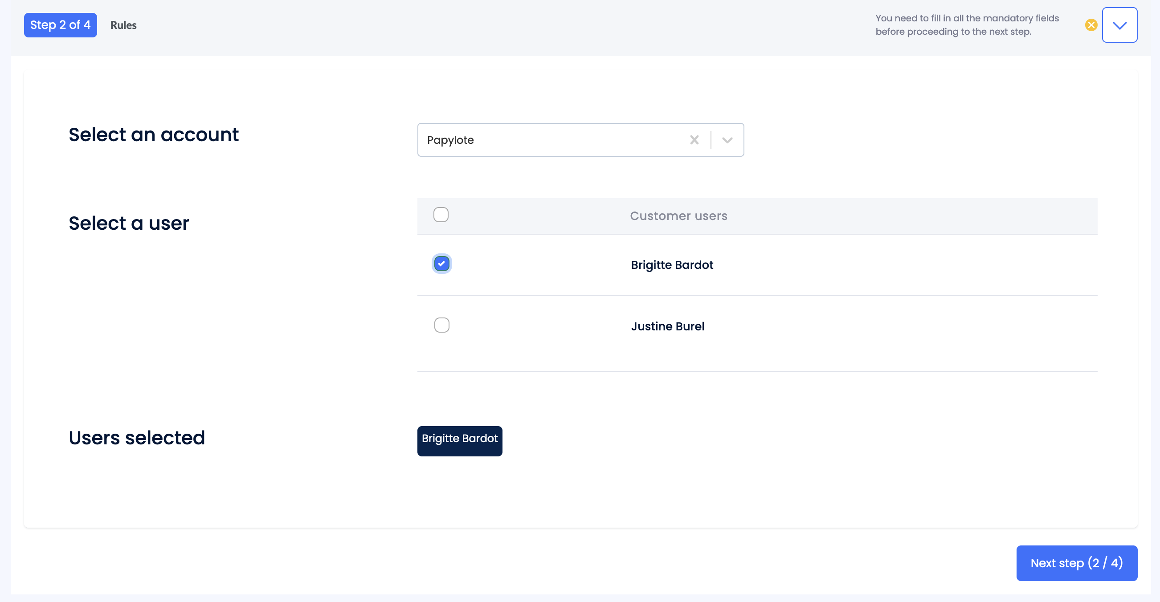This screenshot has width=1160, height=602.
Task: Click the mandatory fields warning message
Action: (x=966, y=25)
